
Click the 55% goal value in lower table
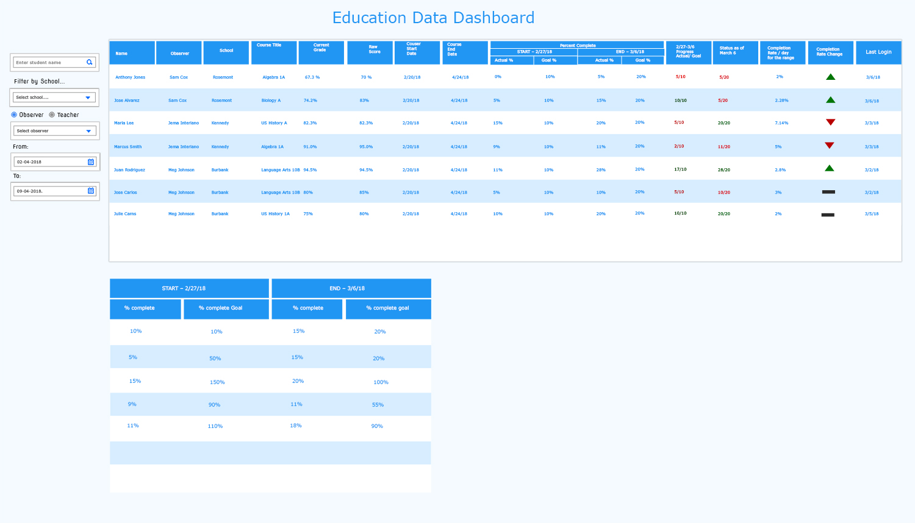pyautogui.click(x=378, y=405)
